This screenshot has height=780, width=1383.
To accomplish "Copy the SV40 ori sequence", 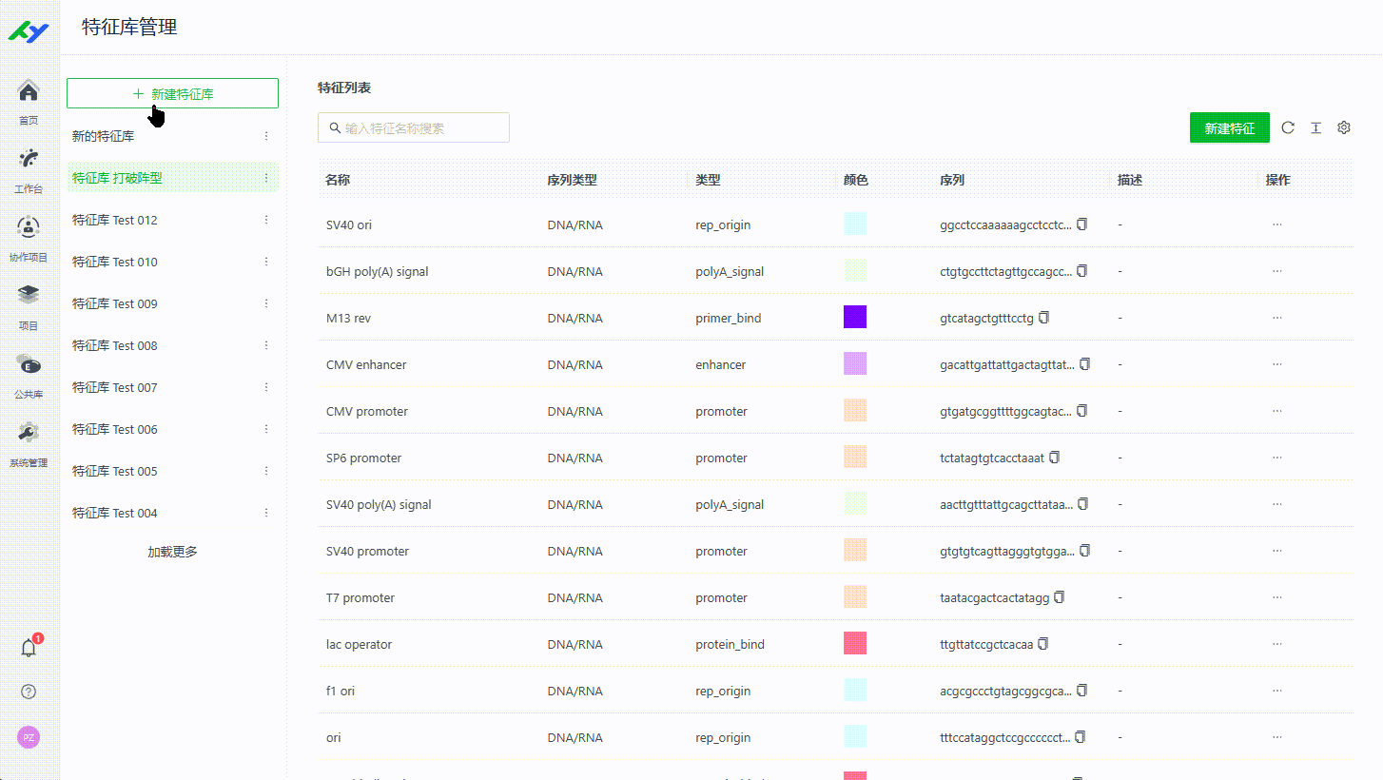I will 1082,224.
